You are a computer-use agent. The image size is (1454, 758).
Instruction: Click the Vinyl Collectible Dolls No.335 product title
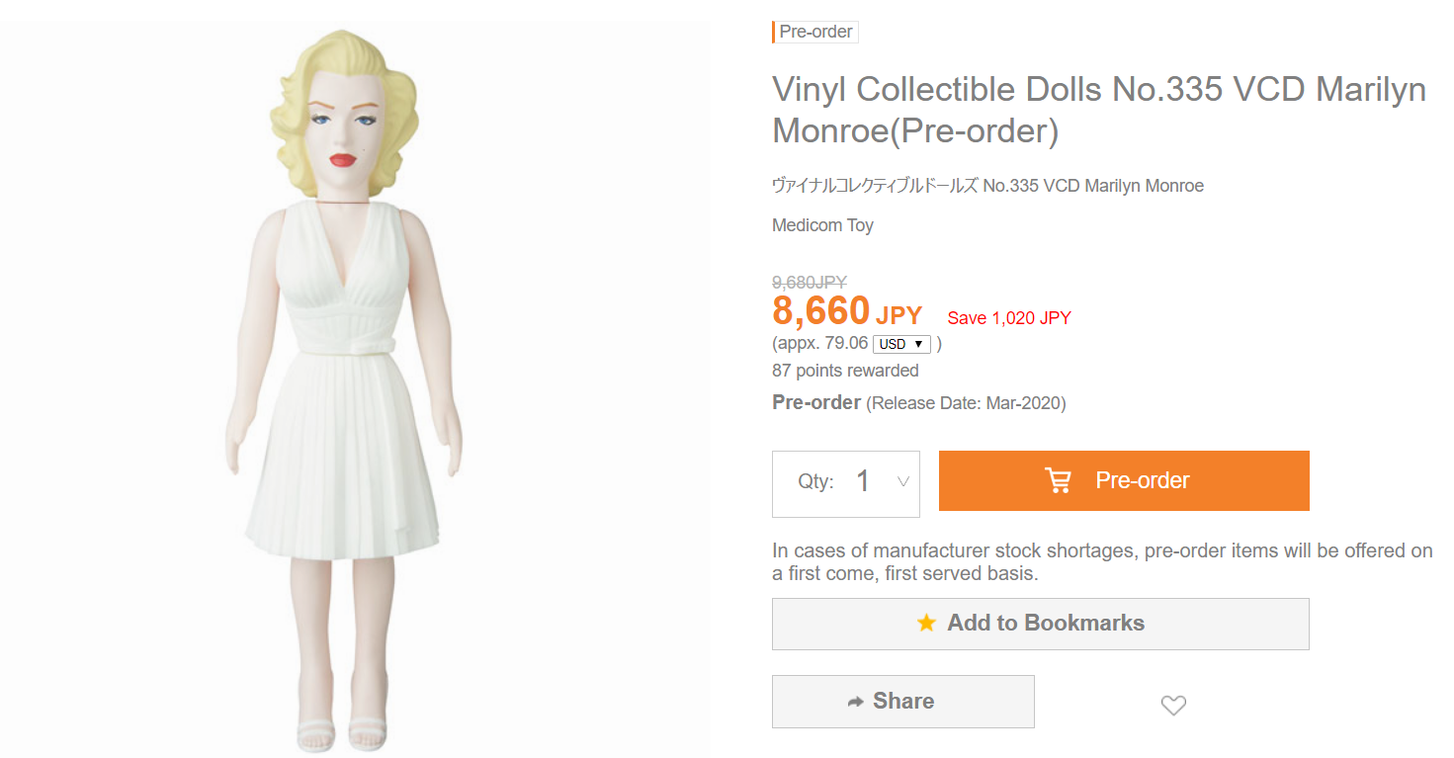coord(1098,109)
